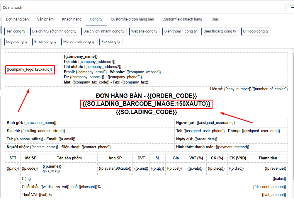Click the filter icon beside the name field

tap(292, 7)
